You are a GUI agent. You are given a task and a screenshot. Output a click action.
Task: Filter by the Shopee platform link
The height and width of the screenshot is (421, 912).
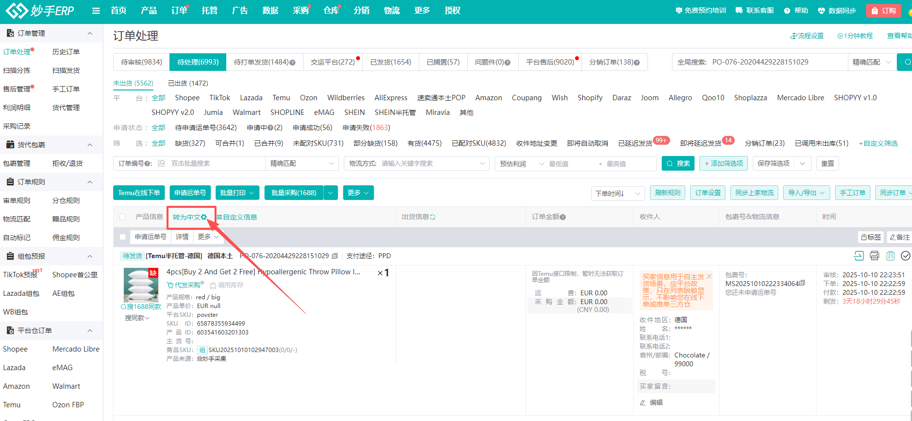[x=187, y=98]
